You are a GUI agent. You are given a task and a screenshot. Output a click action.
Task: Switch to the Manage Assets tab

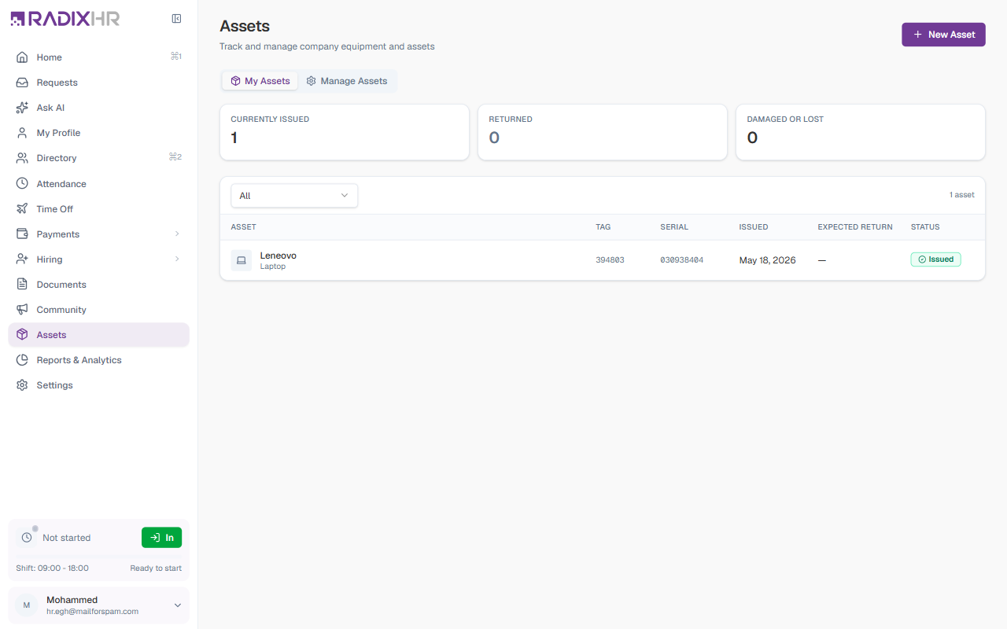coord(347,81)
